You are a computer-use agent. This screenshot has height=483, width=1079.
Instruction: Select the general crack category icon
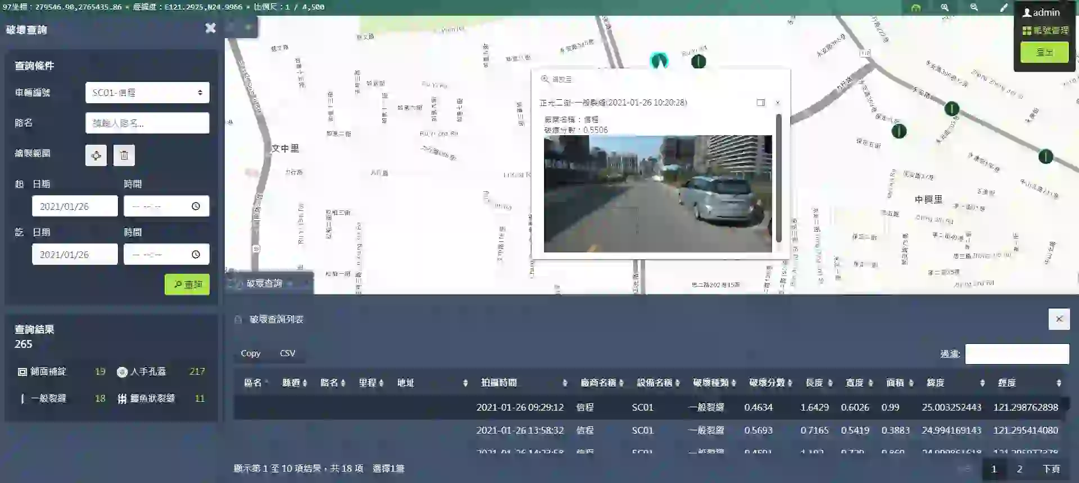(22, 399)
